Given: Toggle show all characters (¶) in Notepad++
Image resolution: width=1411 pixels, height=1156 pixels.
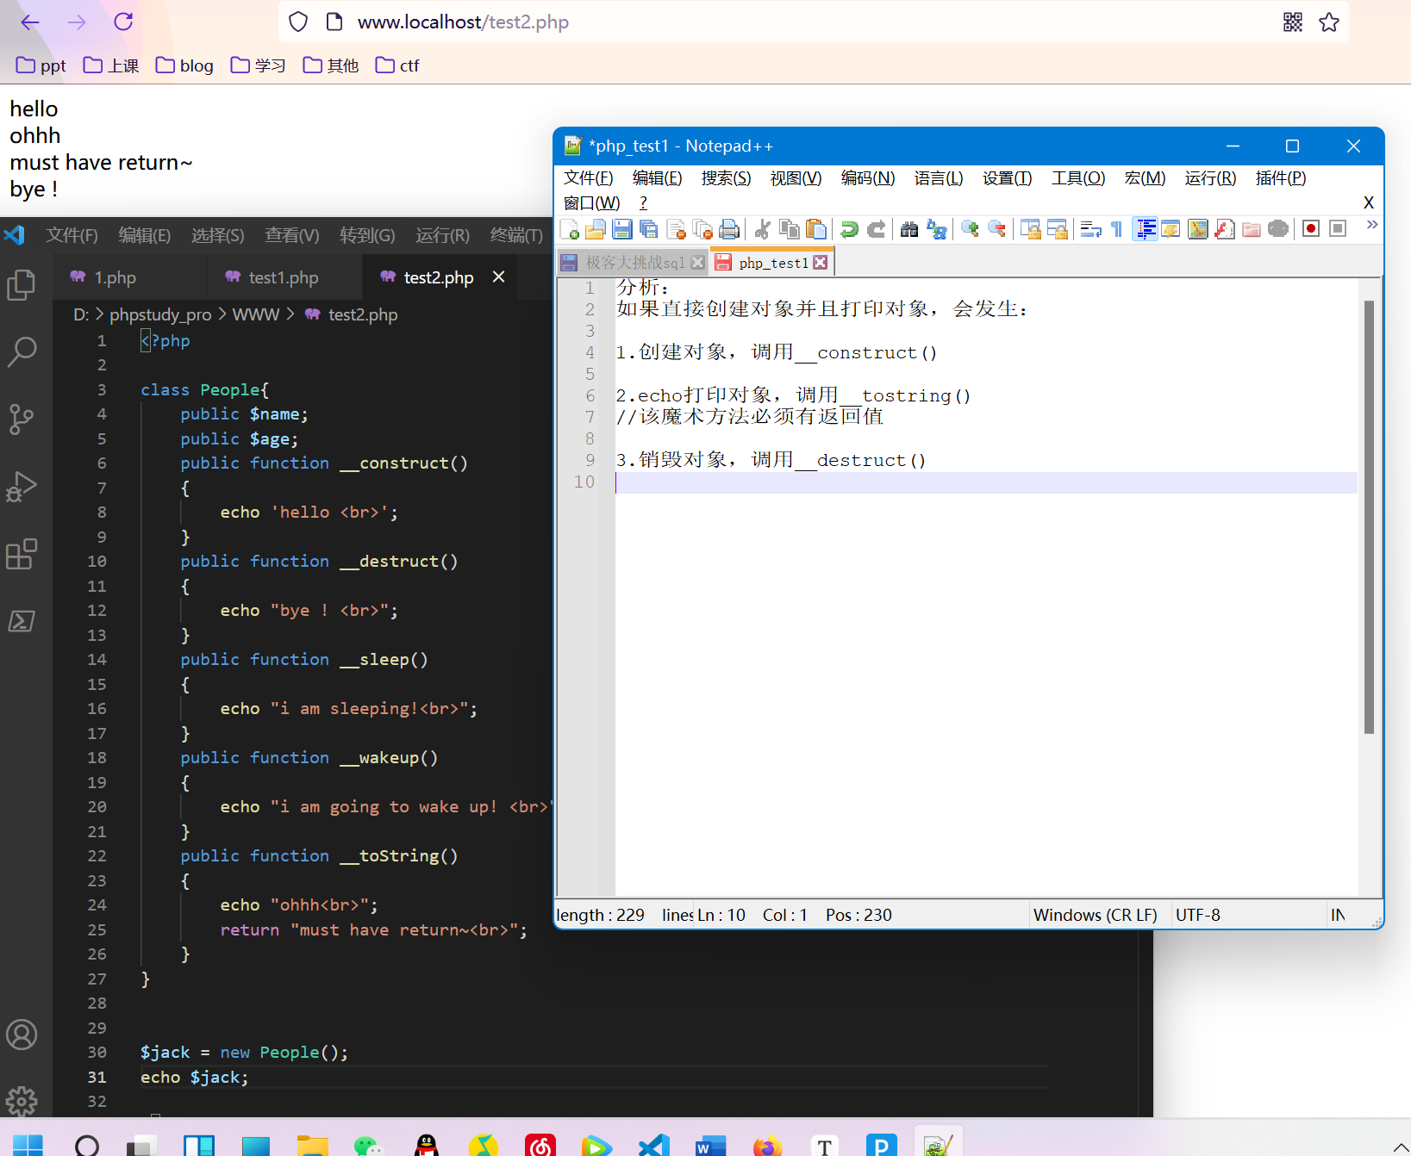Looking at the screenshot, I should point(1117,228).
